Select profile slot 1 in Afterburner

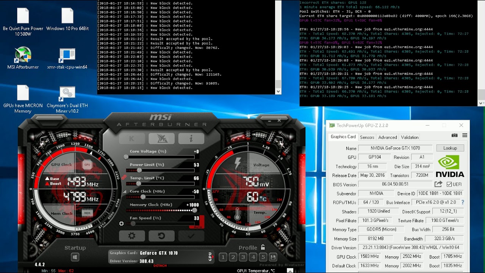pyautogui.click(x=223, y=257)
